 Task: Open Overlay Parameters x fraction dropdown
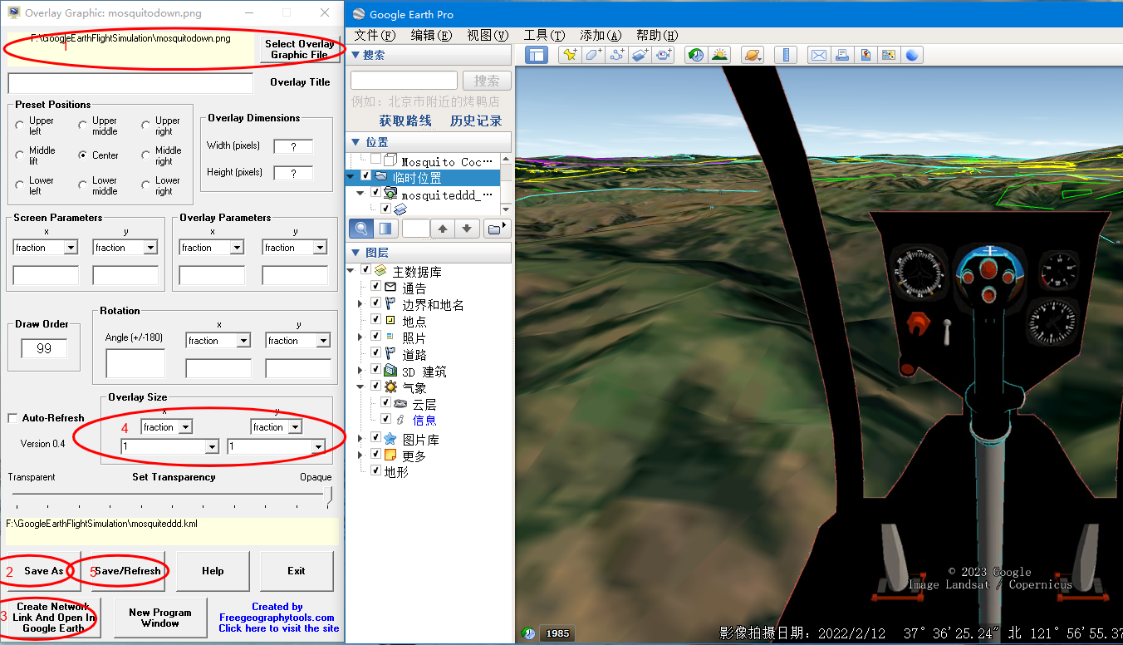(x=237, y=248)
